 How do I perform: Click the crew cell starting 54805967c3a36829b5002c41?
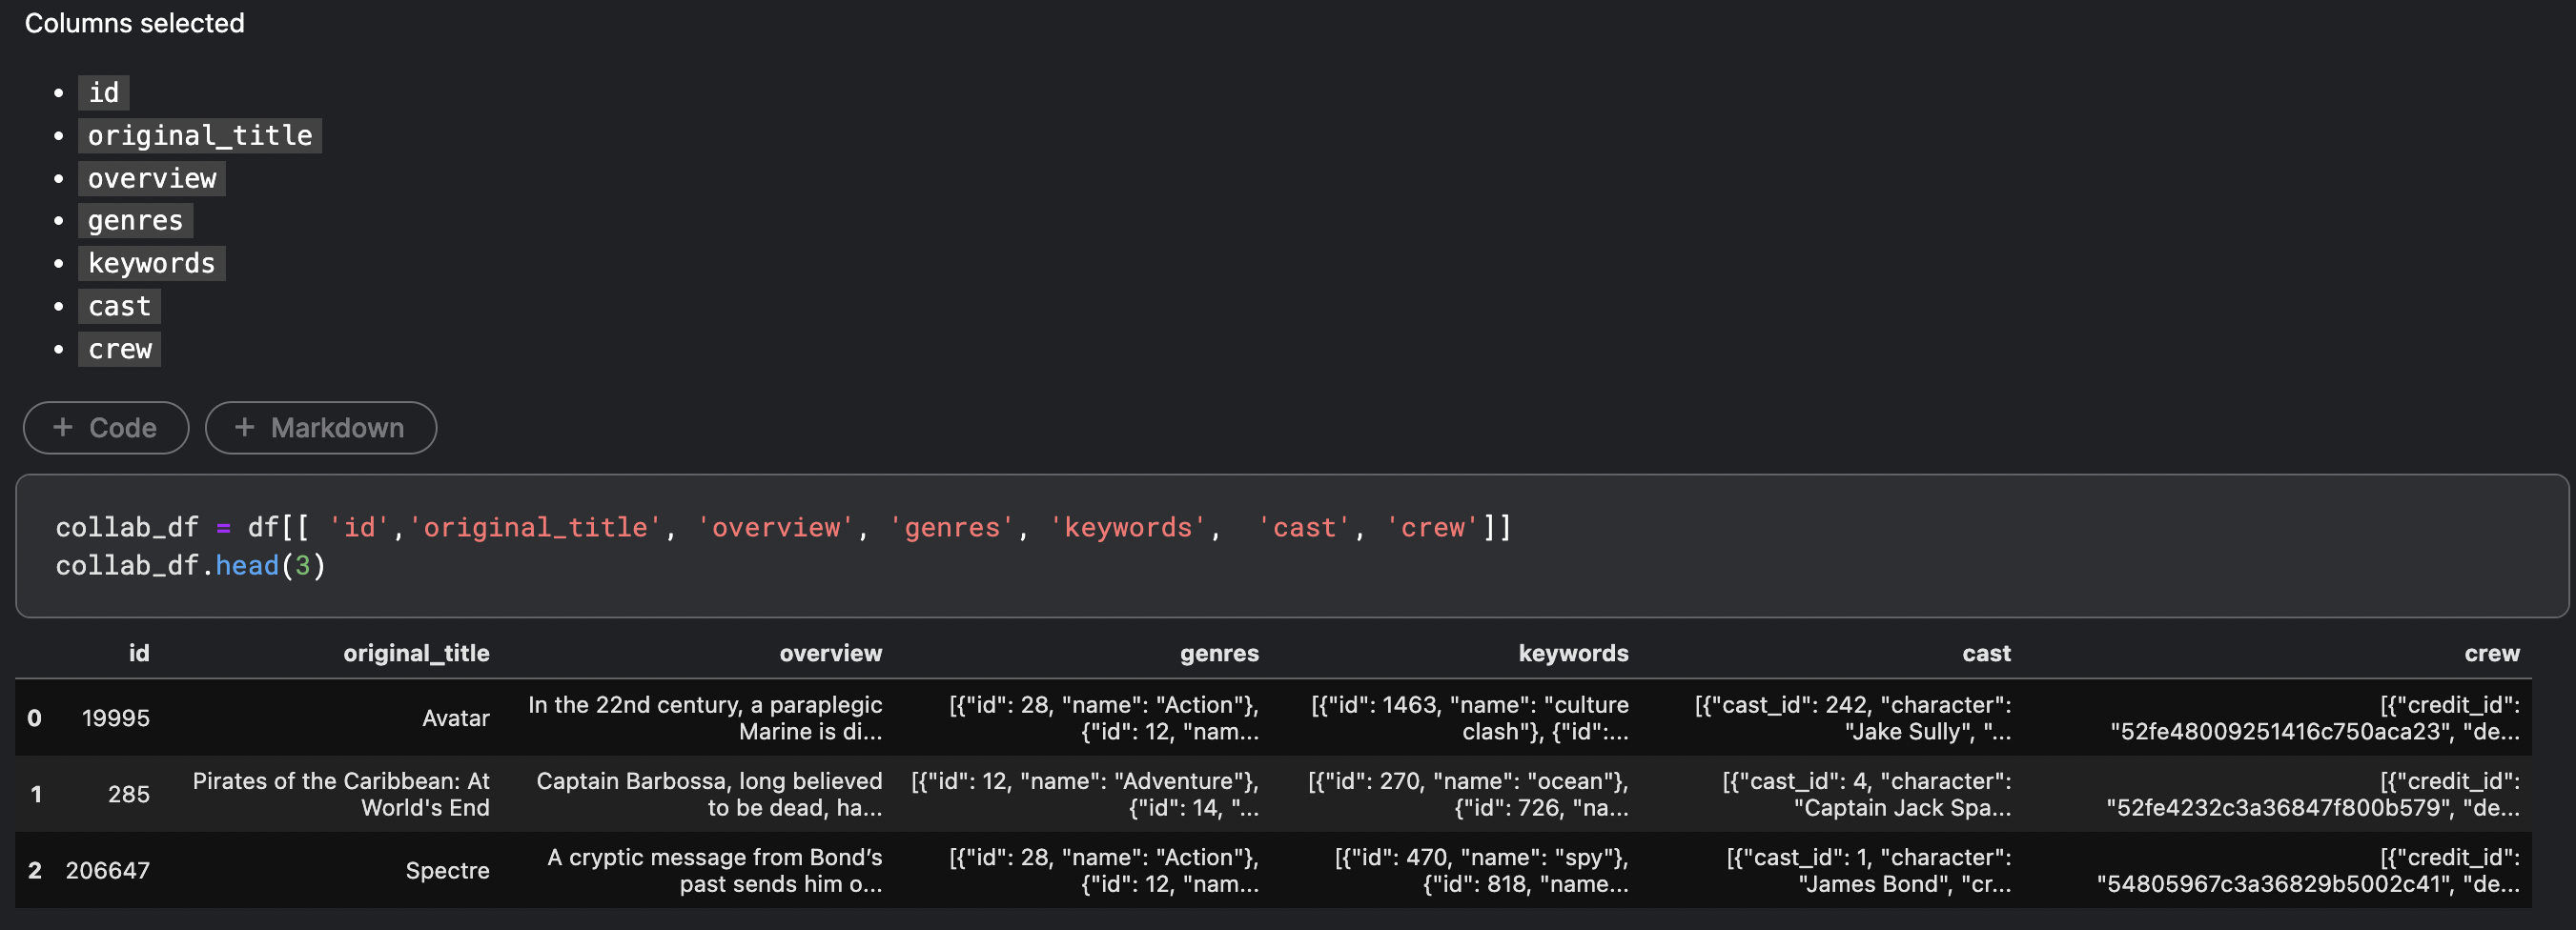pos(2308,870)
